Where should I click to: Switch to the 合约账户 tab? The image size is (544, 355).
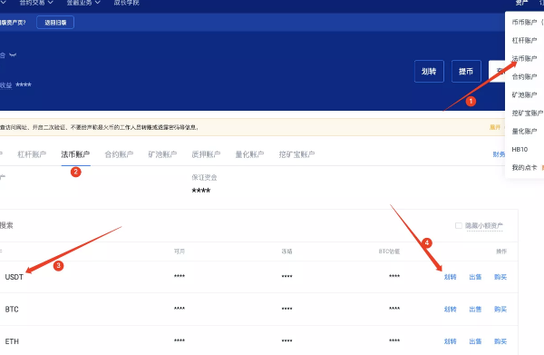pyautogui.click(x=119, y=154)
